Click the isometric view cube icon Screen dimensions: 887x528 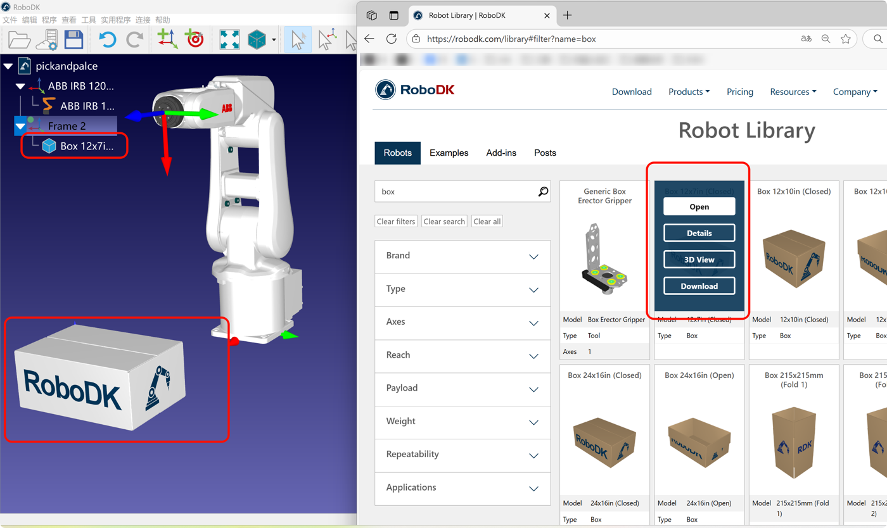257,40
